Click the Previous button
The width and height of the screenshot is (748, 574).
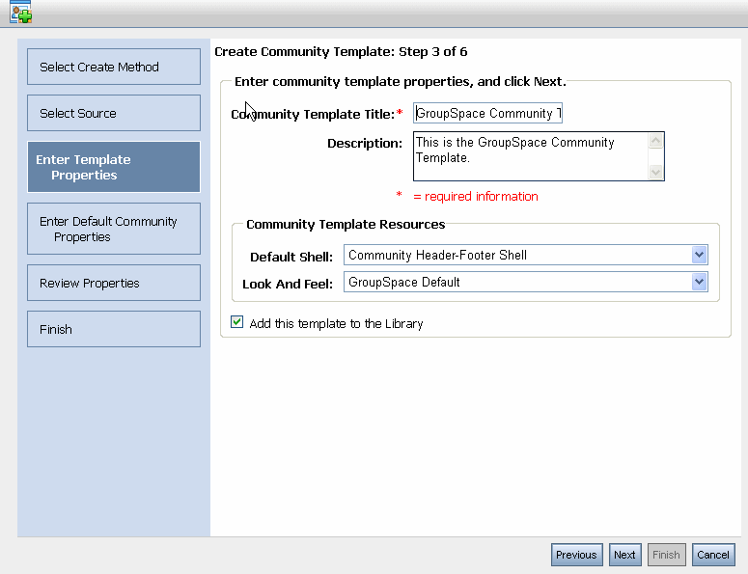(x=577, y=555)
